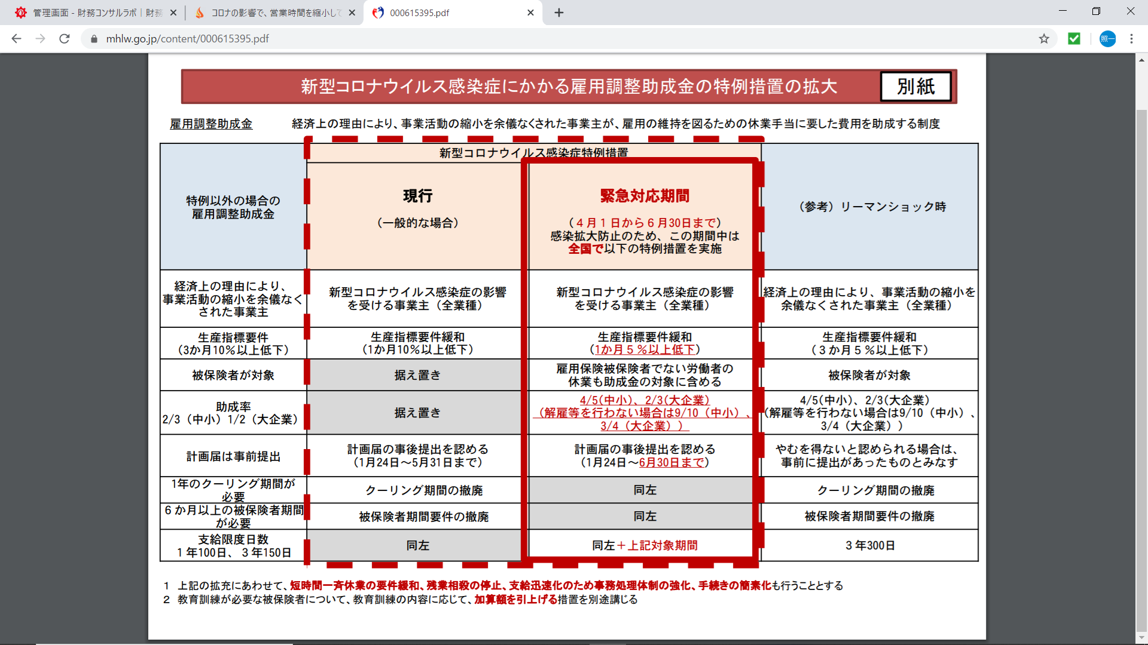
Task: Click 新型コロナウイルス感染症特例措置 header
Action: 533,153
